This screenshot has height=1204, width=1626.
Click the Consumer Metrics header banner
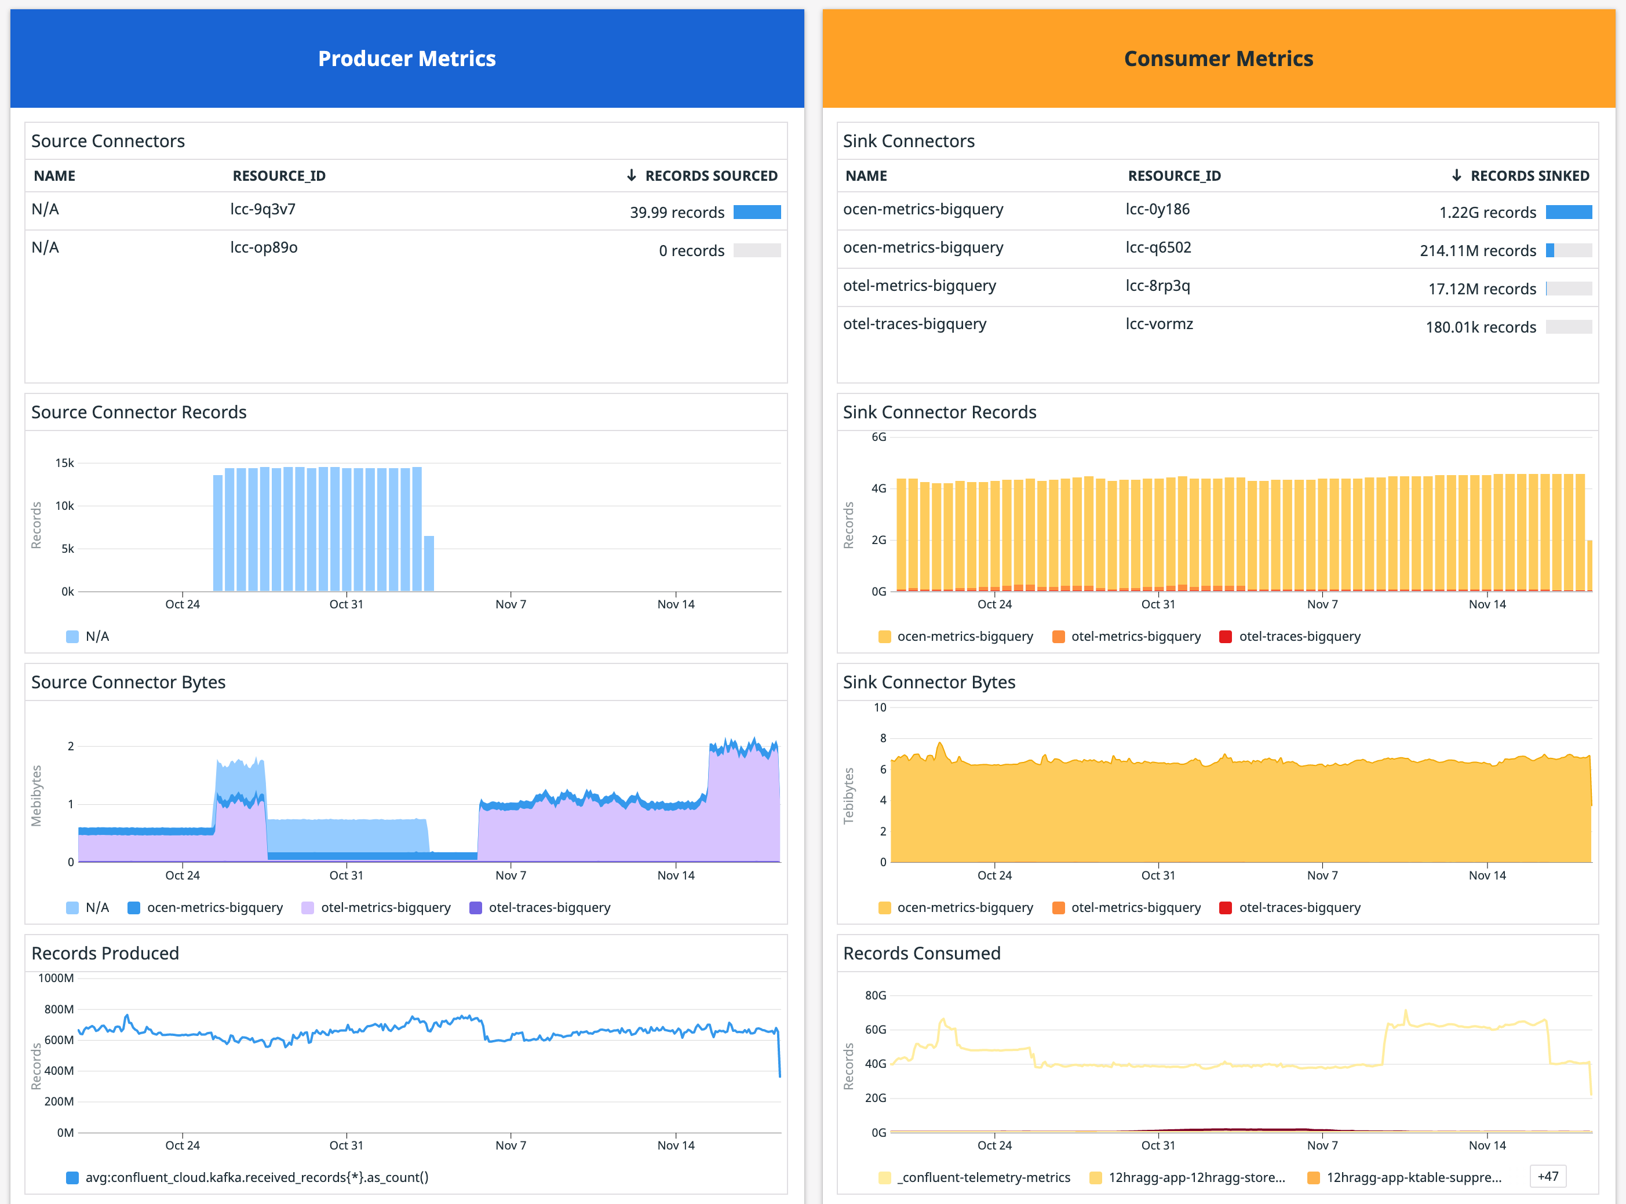[x=1218, y=59]
